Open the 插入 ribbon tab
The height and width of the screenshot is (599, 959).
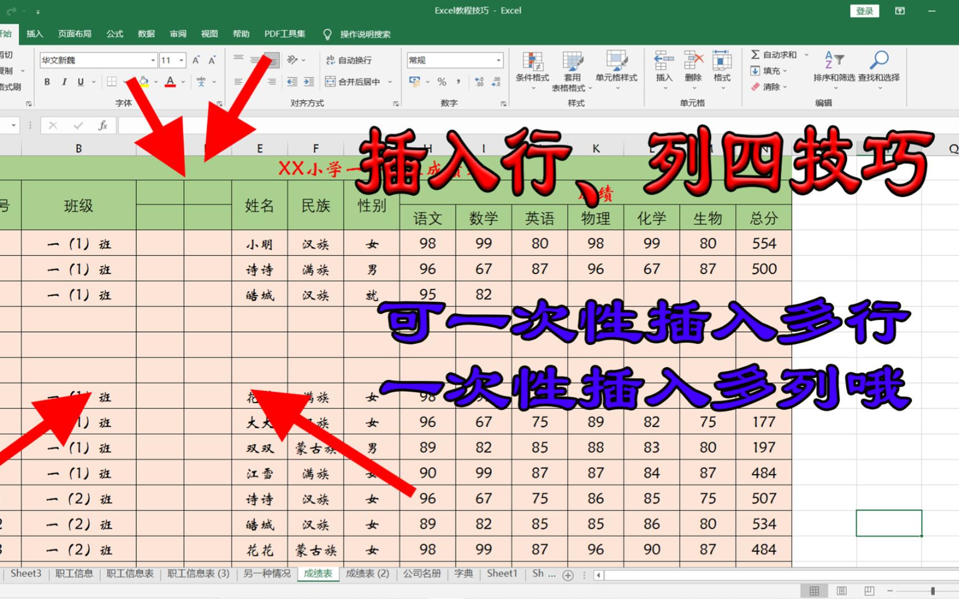34,34
